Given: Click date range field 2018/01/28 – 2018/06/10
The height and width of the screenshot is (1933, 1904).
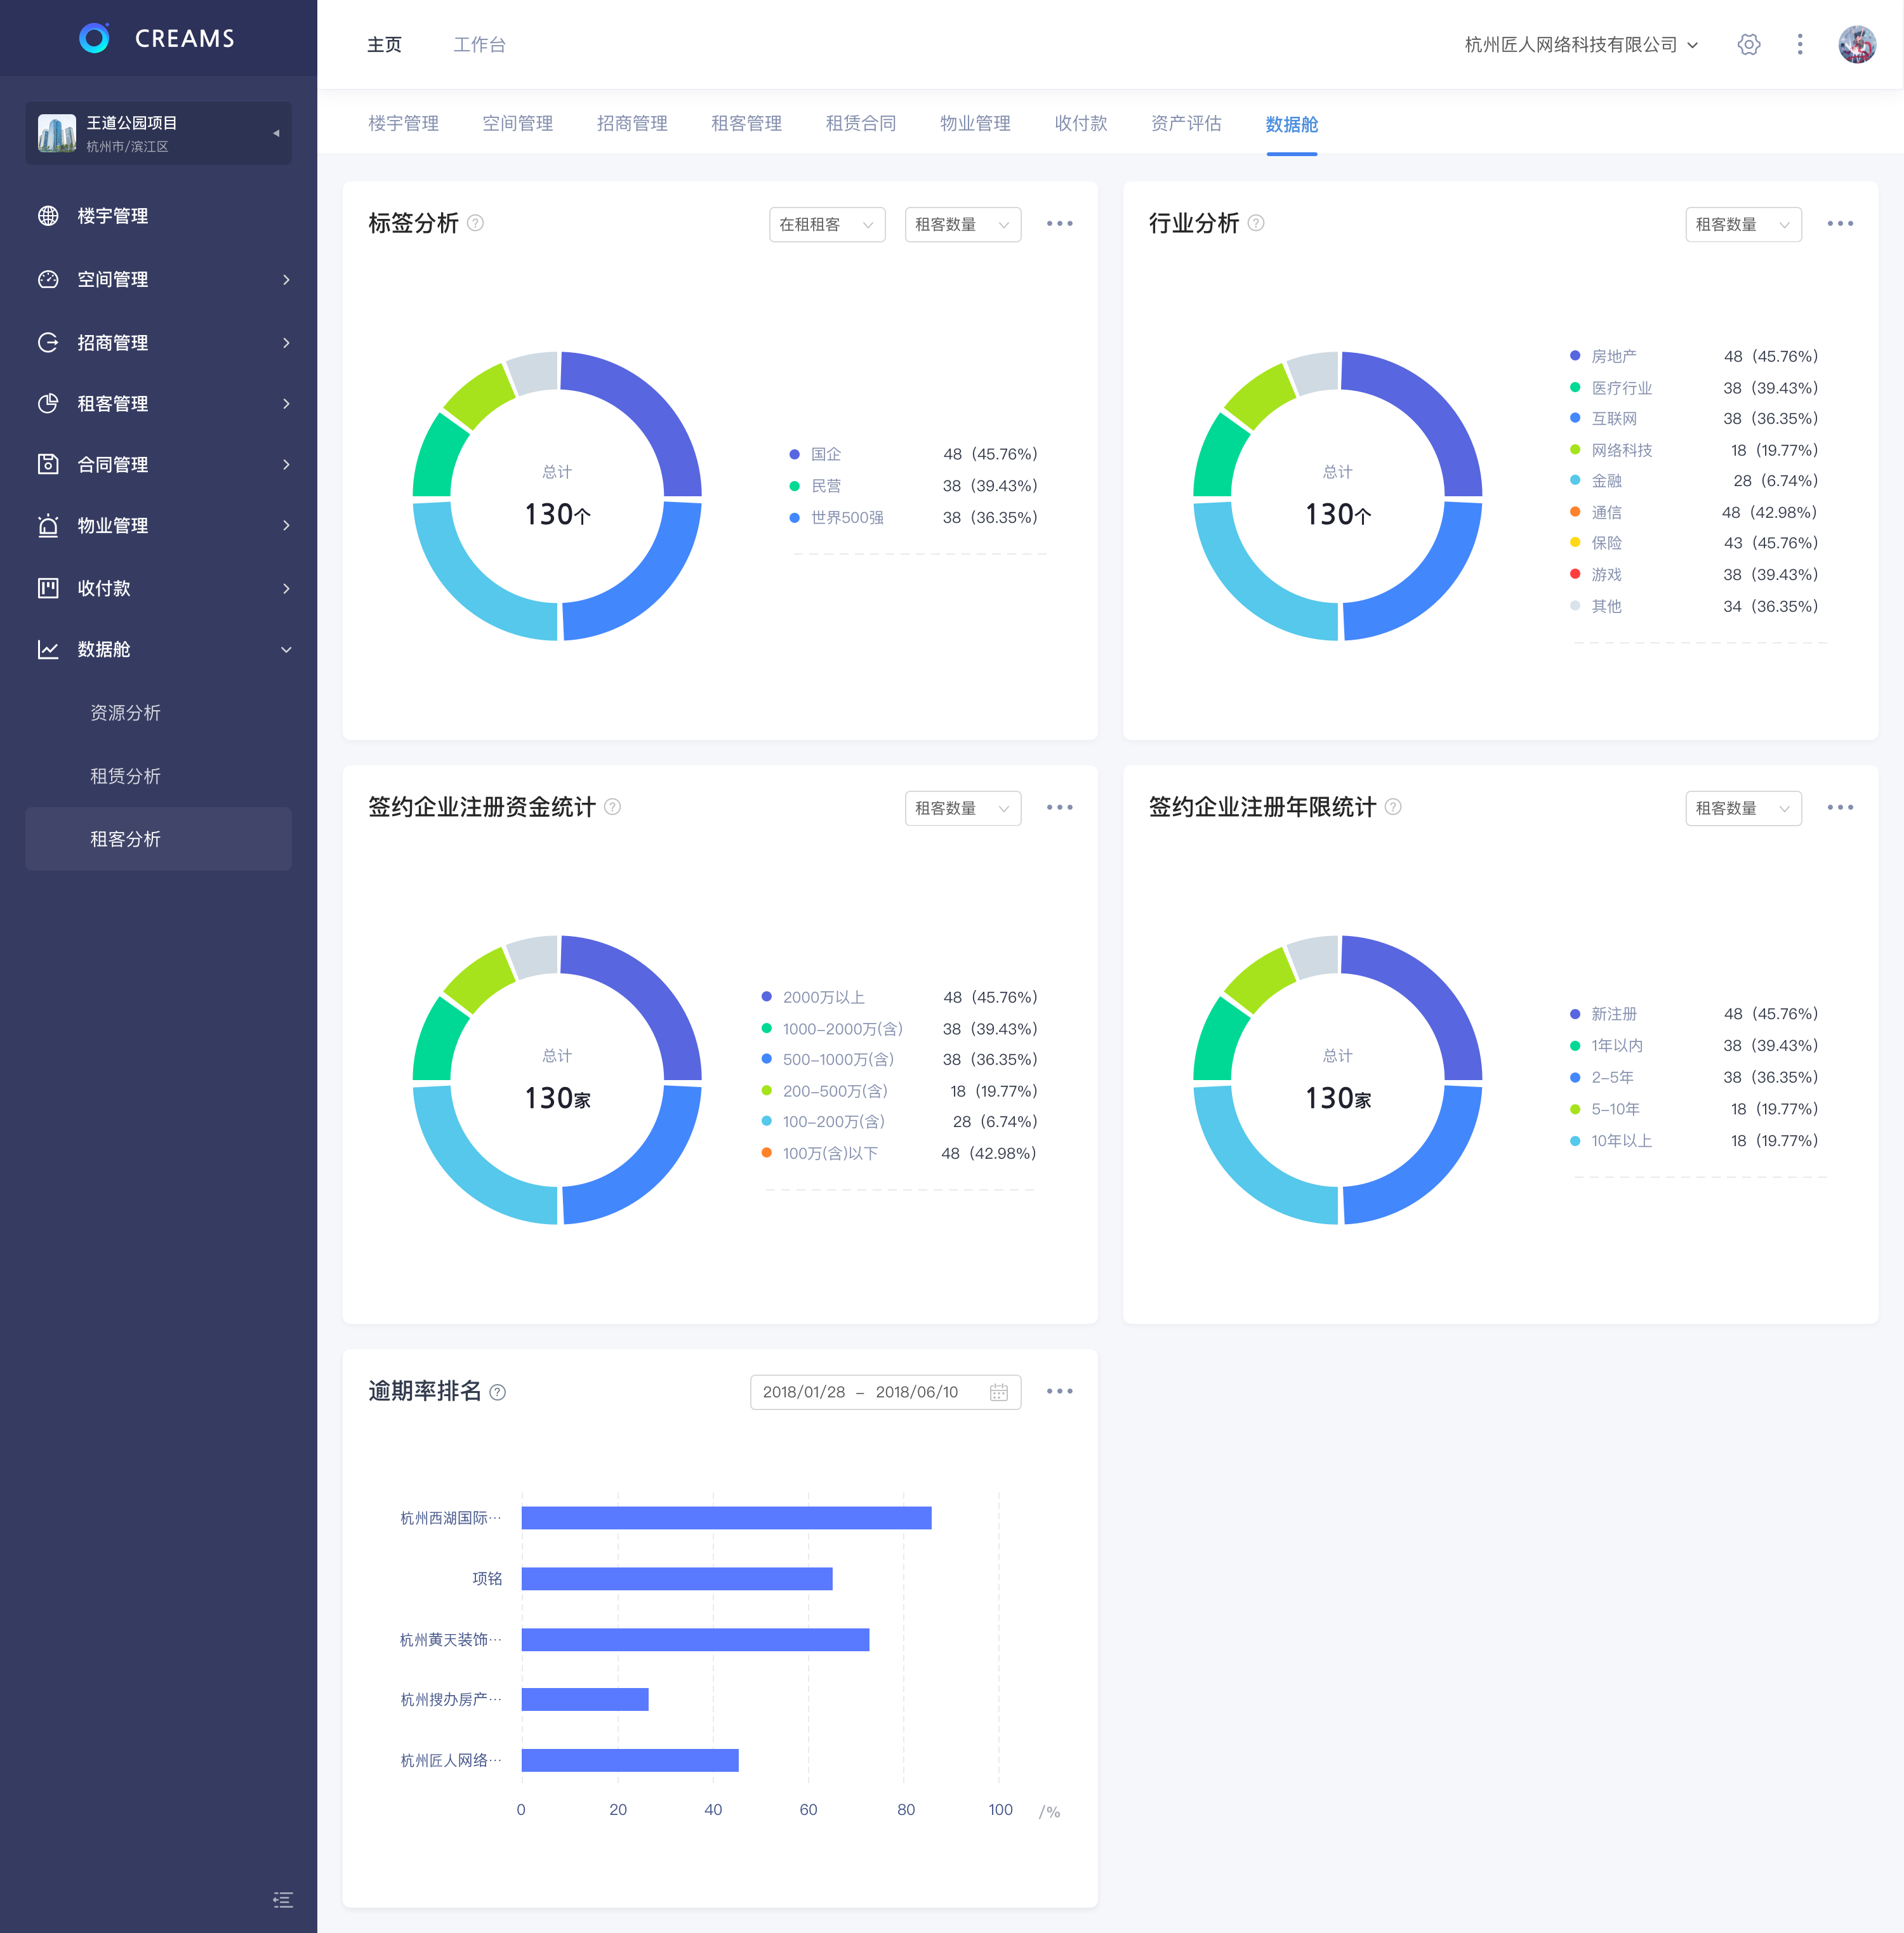Looking at the screenshot, I should pos(885,1392).
